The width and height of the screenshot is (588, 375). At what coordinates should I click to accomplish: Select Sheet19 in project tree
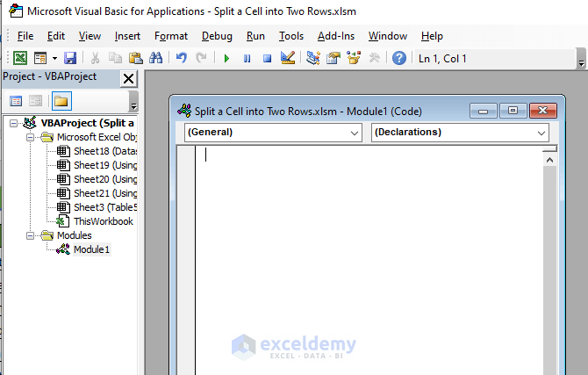coord(105,165)
